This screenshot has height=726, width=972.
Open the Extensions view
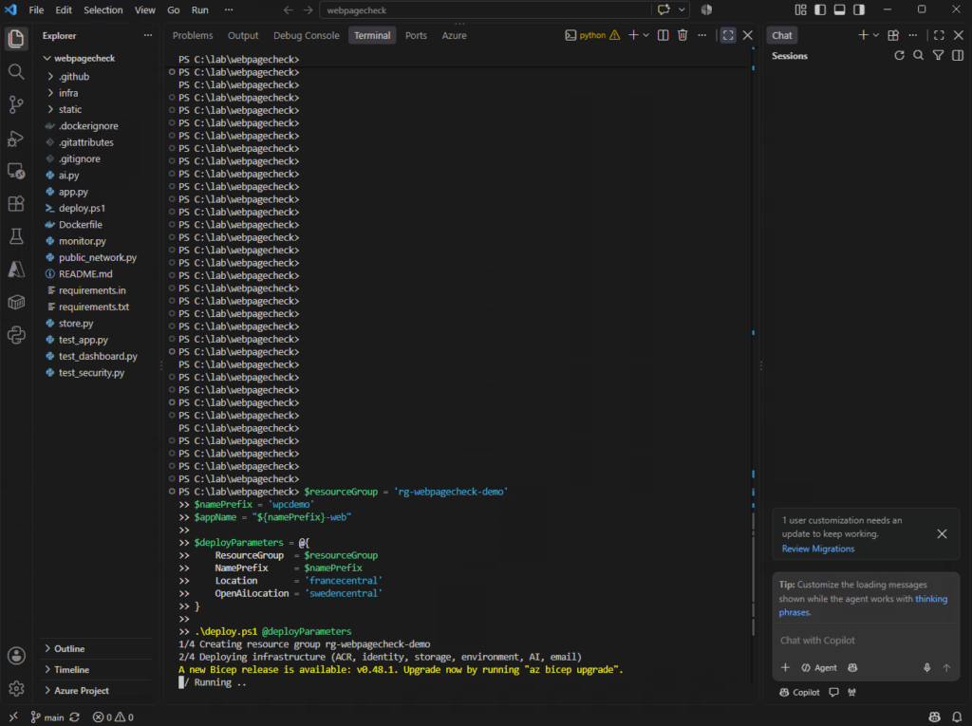tap(16, 204)
